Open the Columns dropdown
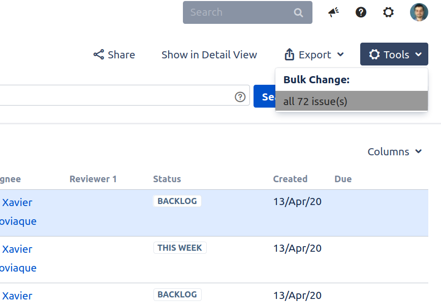441x303 pixels. pos(395,152)
